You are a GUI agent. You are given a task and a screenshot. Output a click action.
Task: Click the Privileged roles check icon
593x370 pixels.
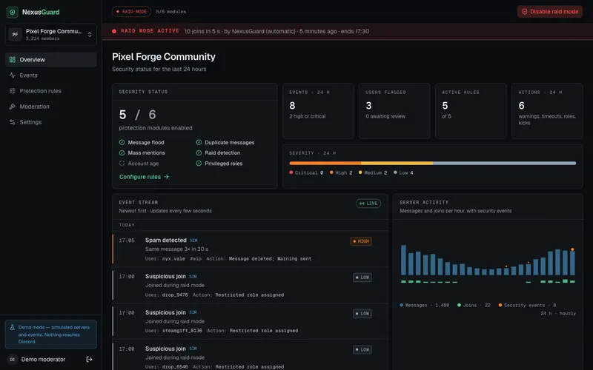click(x=199, y=164)
